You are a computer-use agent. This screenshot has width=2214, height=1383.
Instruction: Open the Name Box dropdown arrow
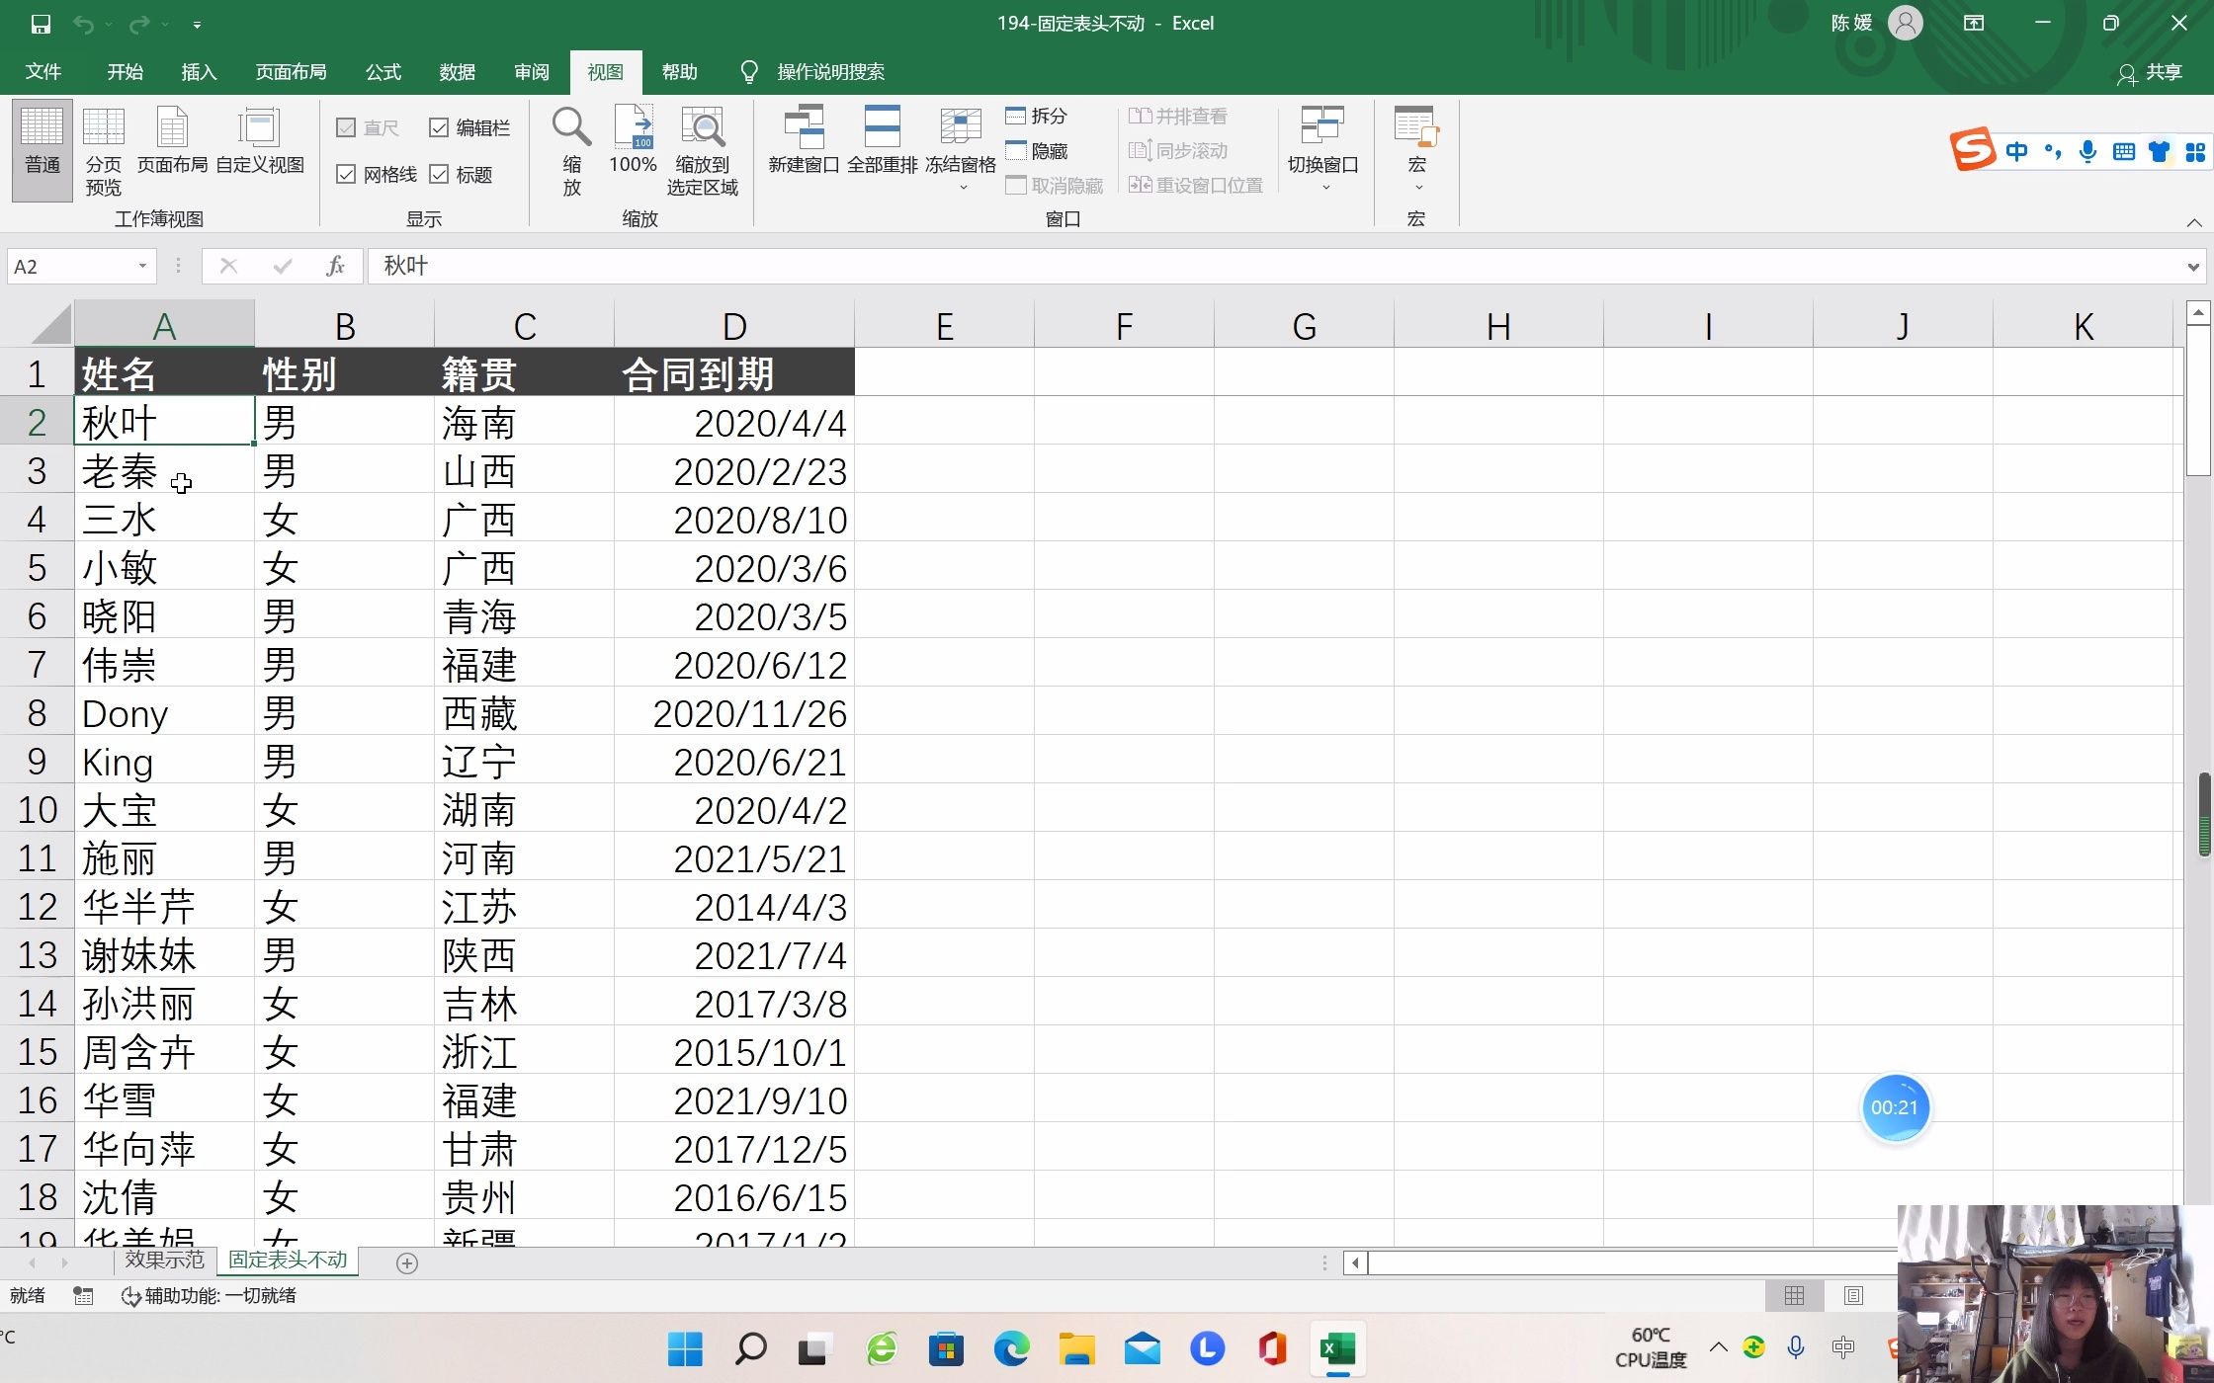click(141, 266)
